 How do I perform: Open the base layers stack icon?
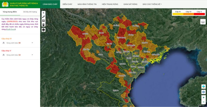[x=203, y=22]
